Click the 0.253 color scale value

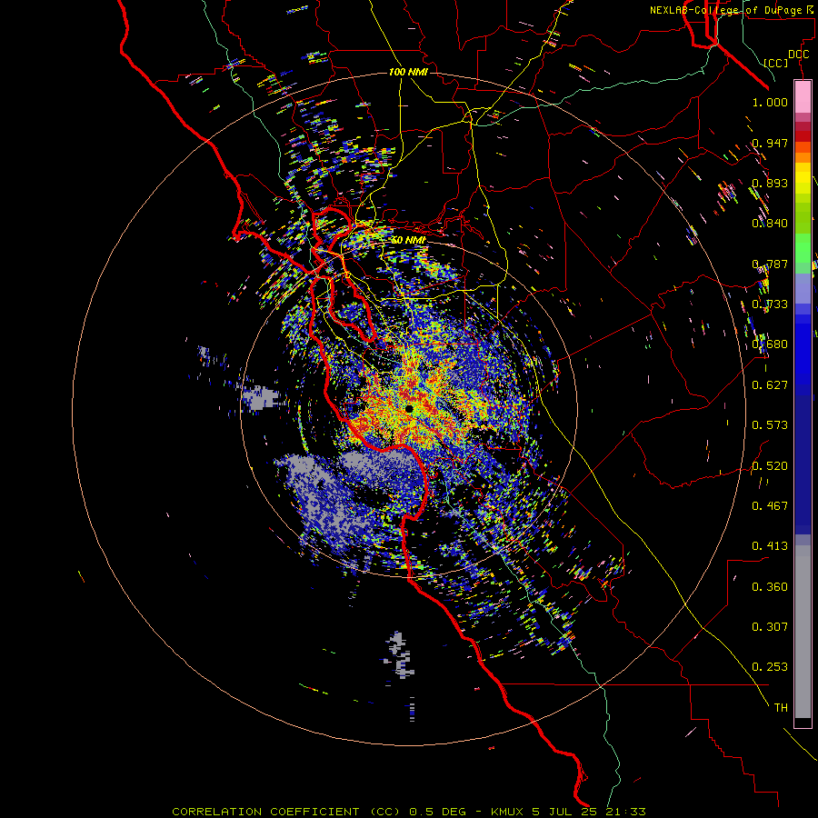pyautogui.click(x=770, y=667)
